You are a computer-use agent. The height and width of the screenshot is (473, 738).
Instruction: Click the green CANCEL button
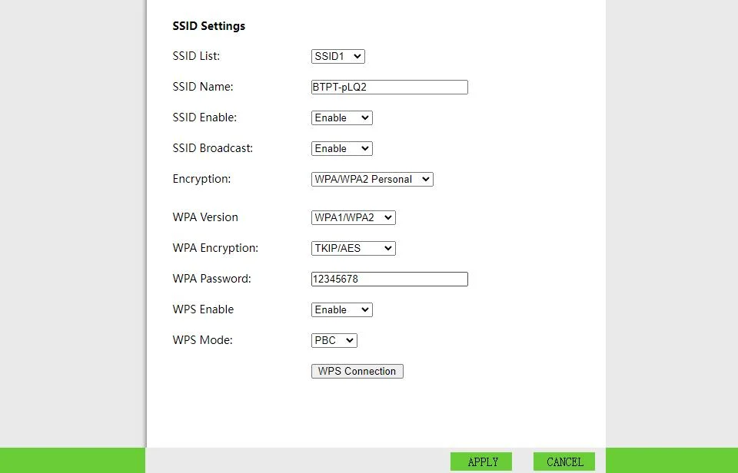(x=564, y=461)
